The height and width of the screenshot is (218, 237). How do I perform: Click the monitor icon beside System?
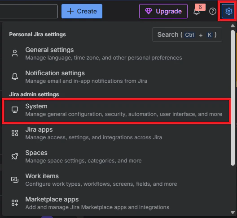(15, 110)
